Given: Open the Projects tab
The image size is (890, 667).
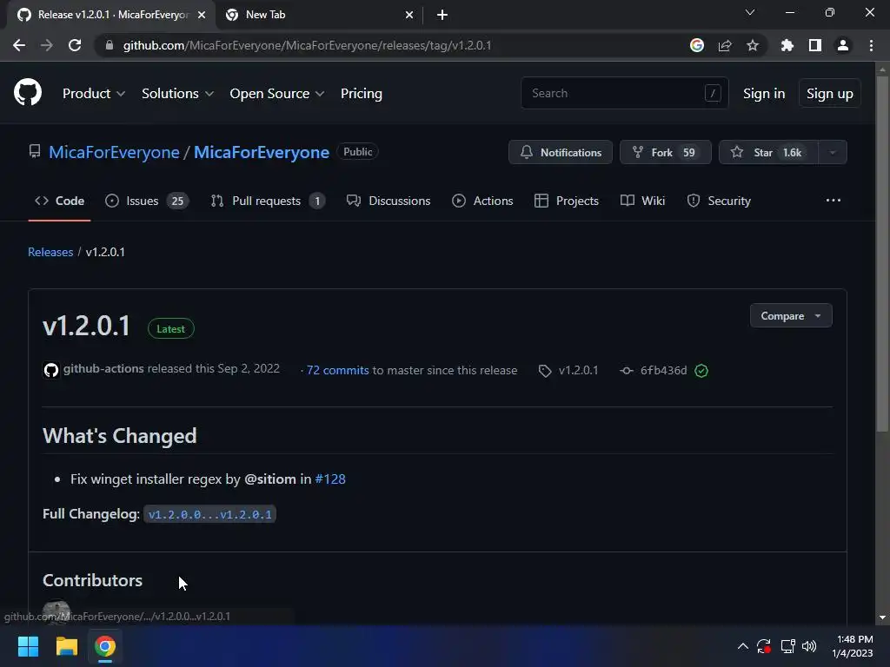Looking at the screenshot, I should tap(567, 201).
